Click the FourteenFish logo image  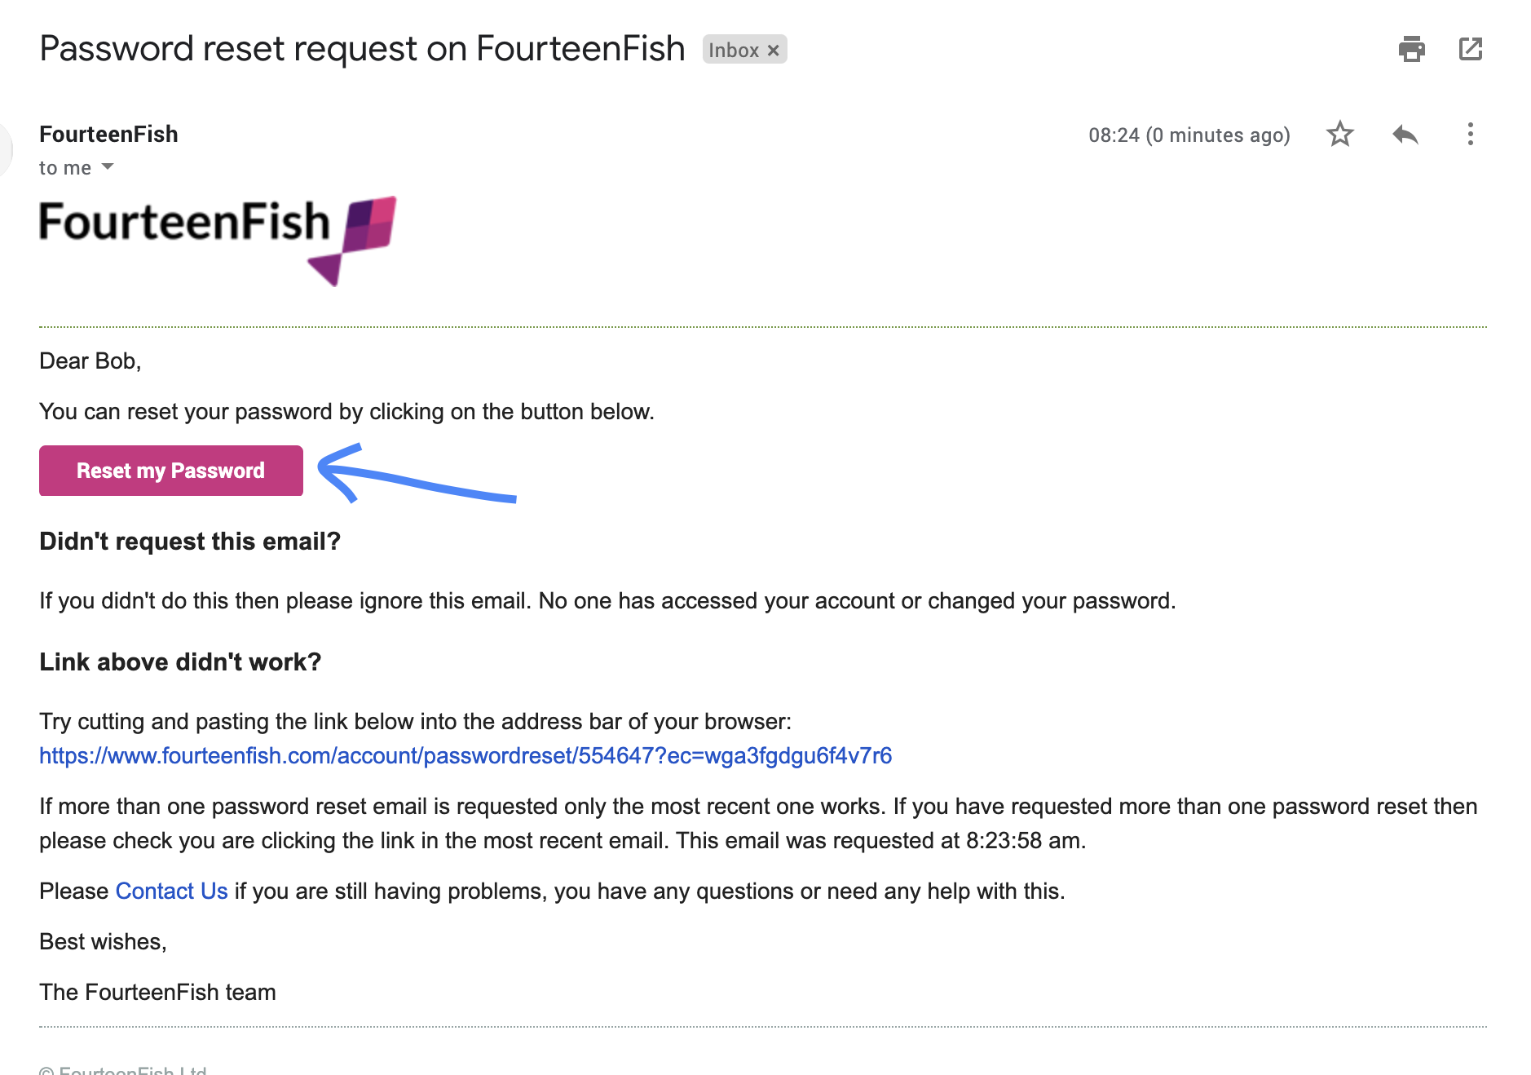[x=218, y=241]
